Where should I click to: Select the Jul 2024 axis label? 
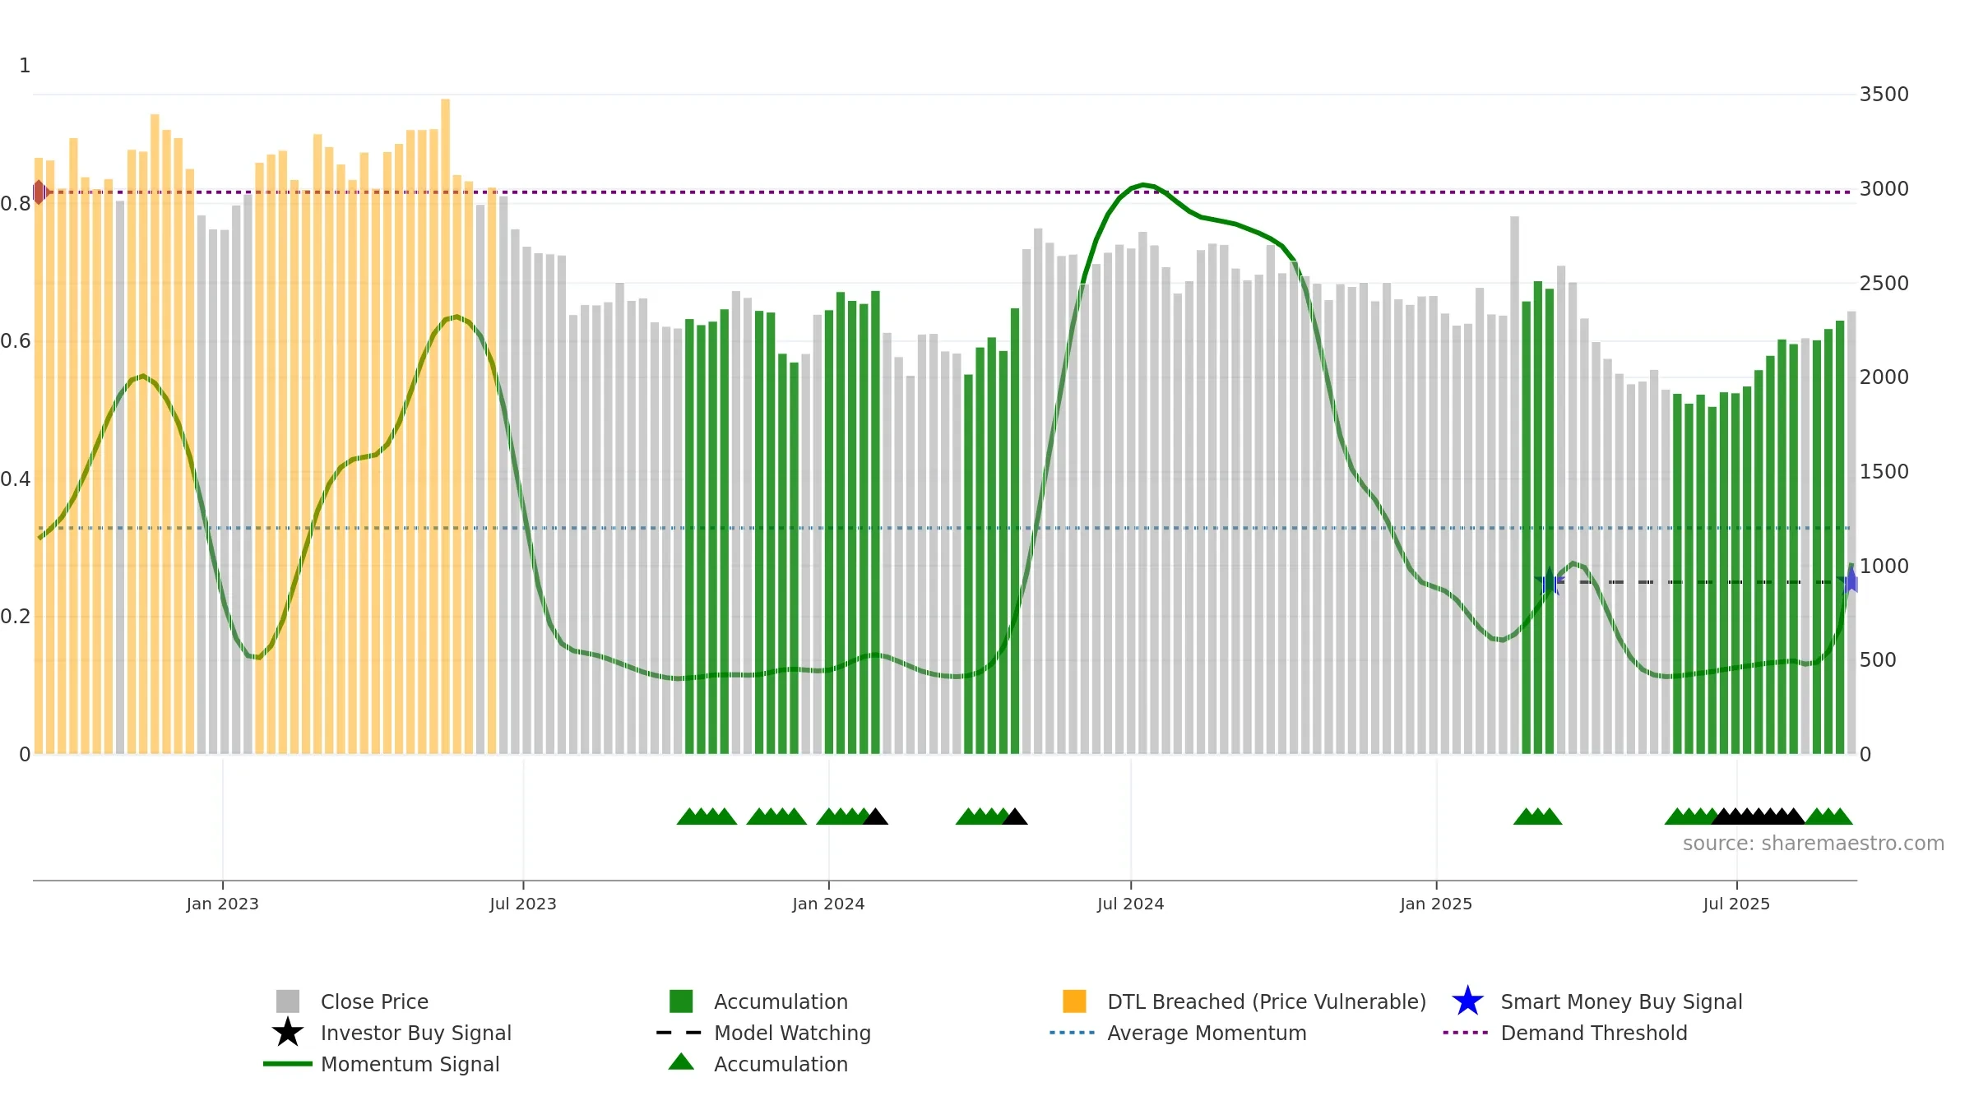coord(1131,904)
